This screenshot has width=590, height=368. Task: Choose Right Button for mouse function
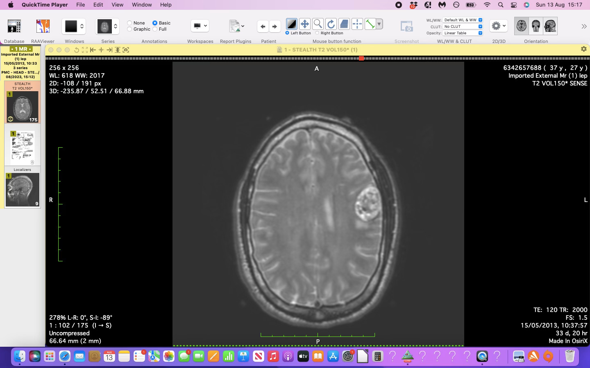tap(317, 33)
